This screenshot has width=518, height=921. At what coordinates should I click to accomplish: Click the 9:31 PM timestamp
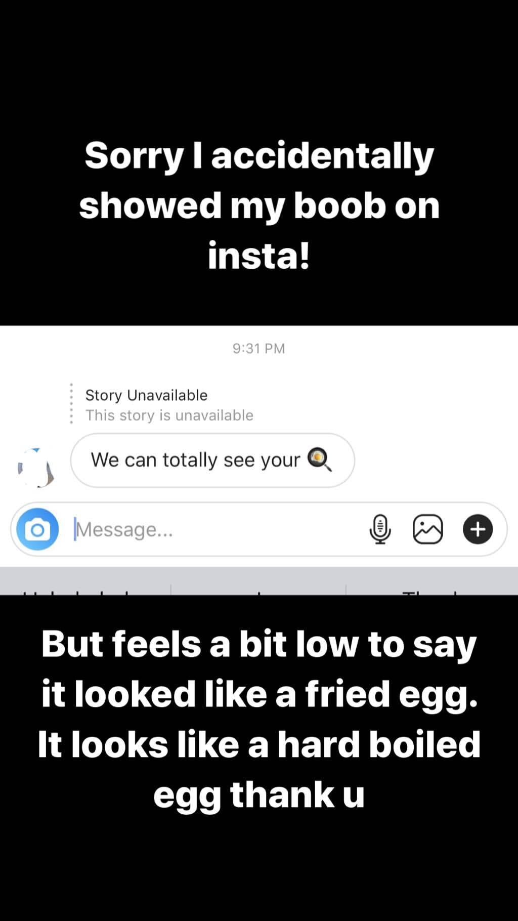pos(258,348)
